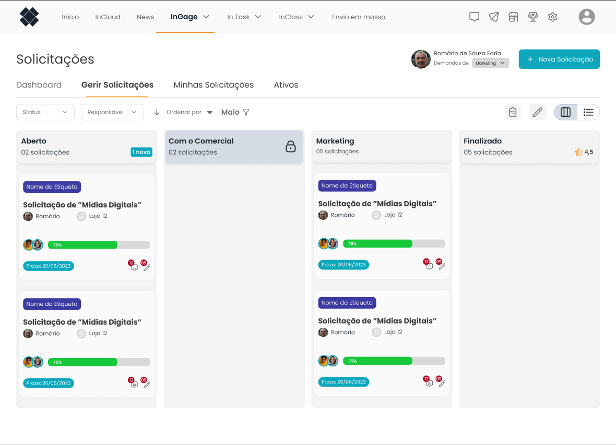Expand the InGage menu chevron
This screenshot has width=616, height=445.
[206, 17]
